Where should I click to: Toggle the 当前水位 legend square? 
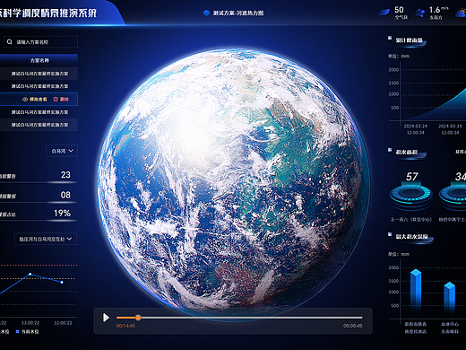17,331
